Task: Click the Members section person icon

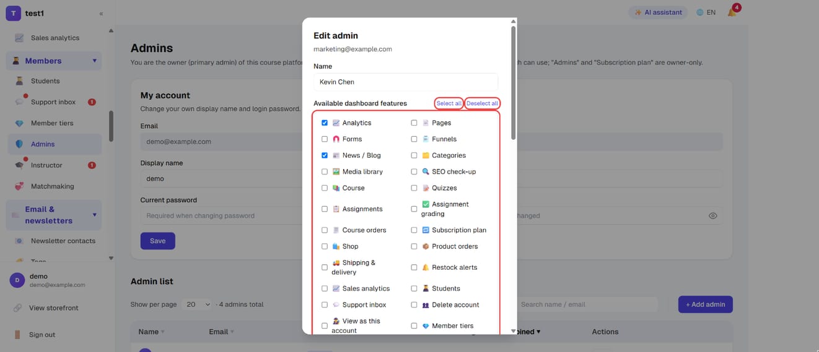Action: tap(16, 61)
